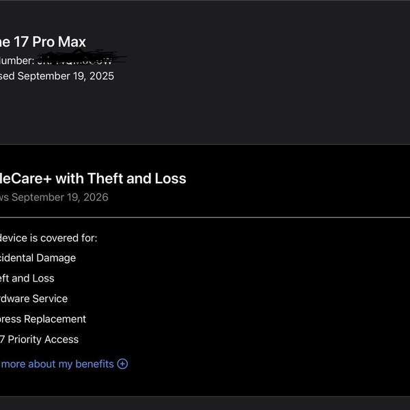Select the Accidental Damage coverage item

click(x=38, y=258)
